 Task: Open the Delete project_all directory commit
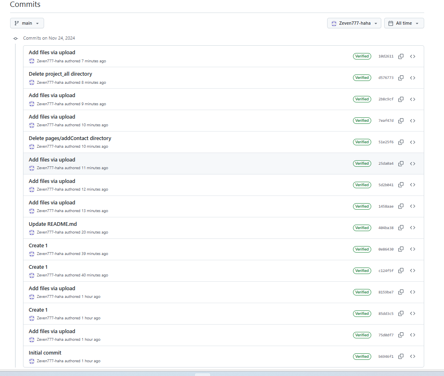[x=60, y=74]
